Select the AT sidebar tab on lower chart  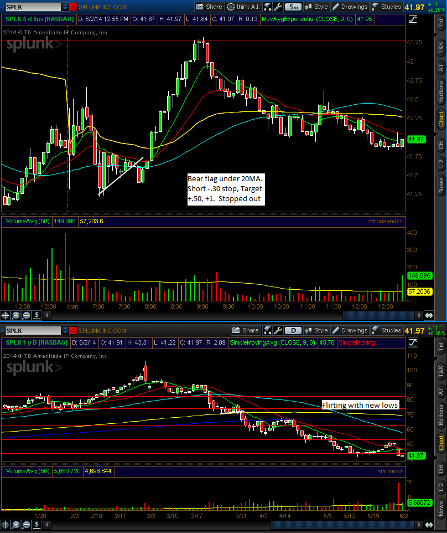[440, 392]
